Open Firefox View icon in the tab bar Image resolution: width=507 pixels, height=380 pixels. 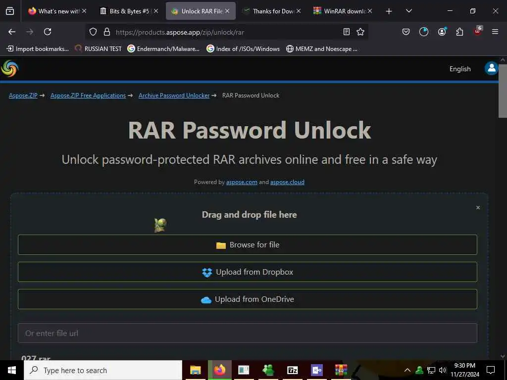[x=10, y=11]
